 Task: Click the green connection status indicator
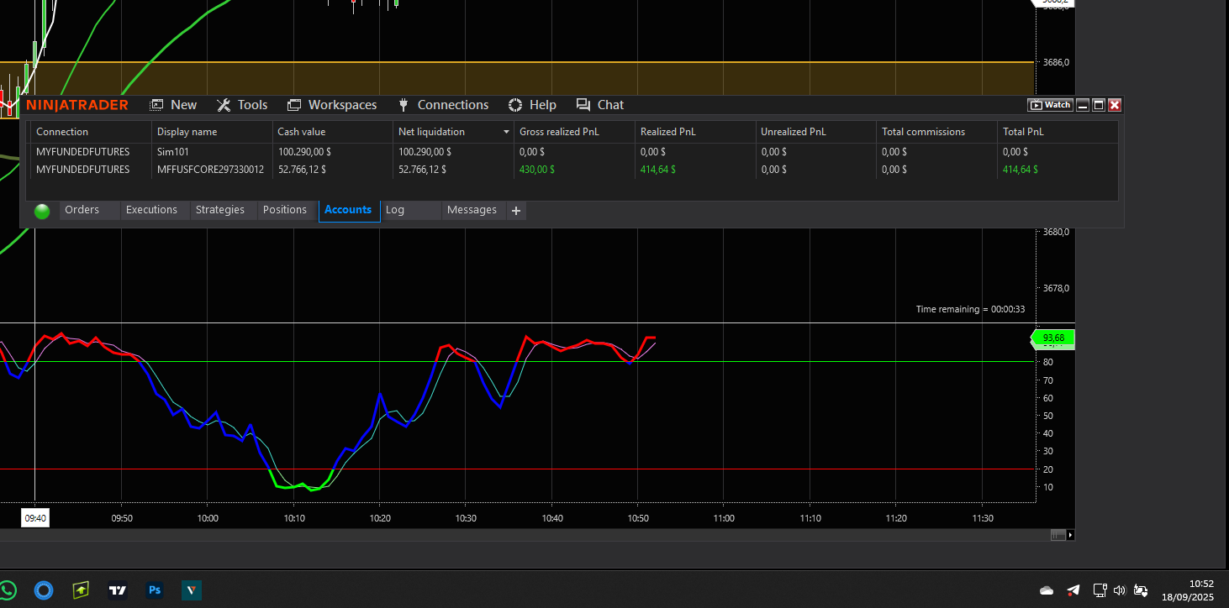[x=42, y=211]
